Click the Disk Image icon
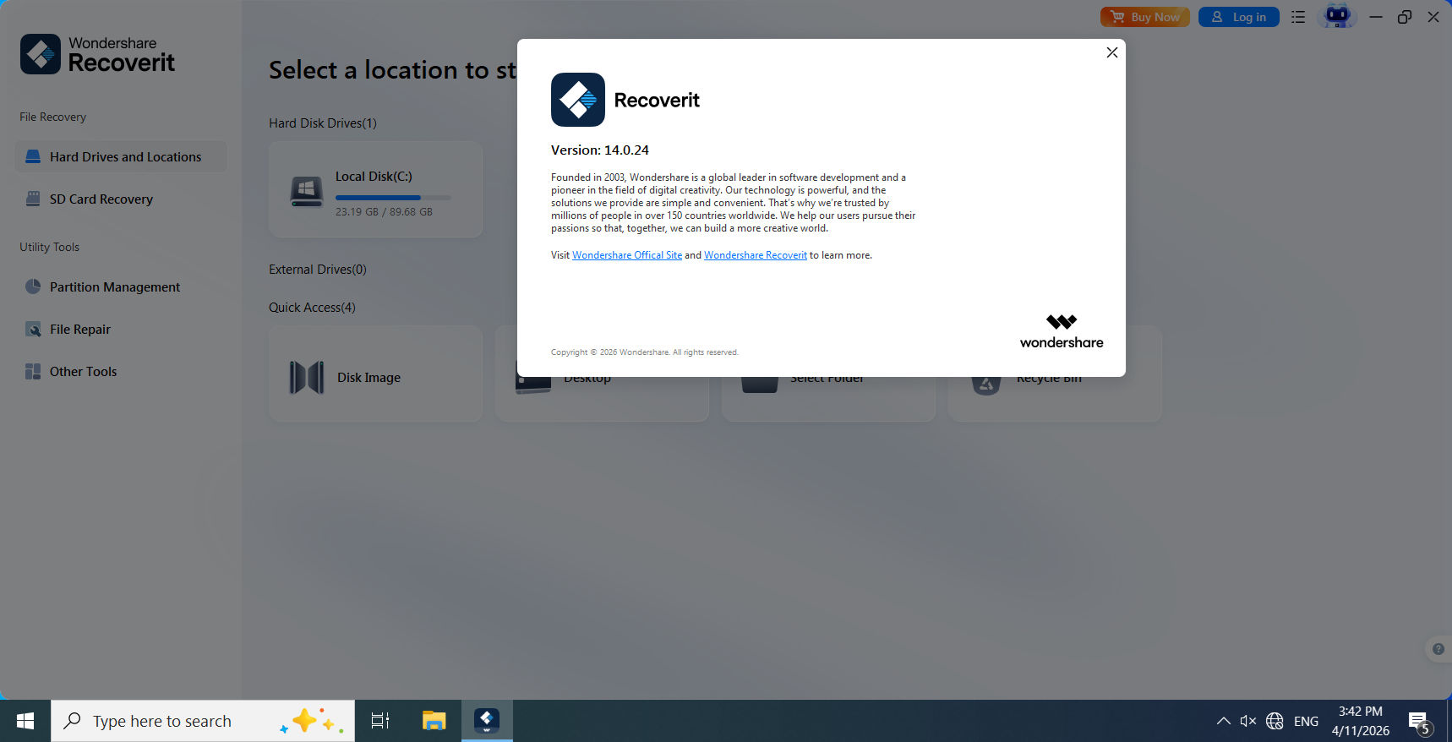 (x=307, y=378)
